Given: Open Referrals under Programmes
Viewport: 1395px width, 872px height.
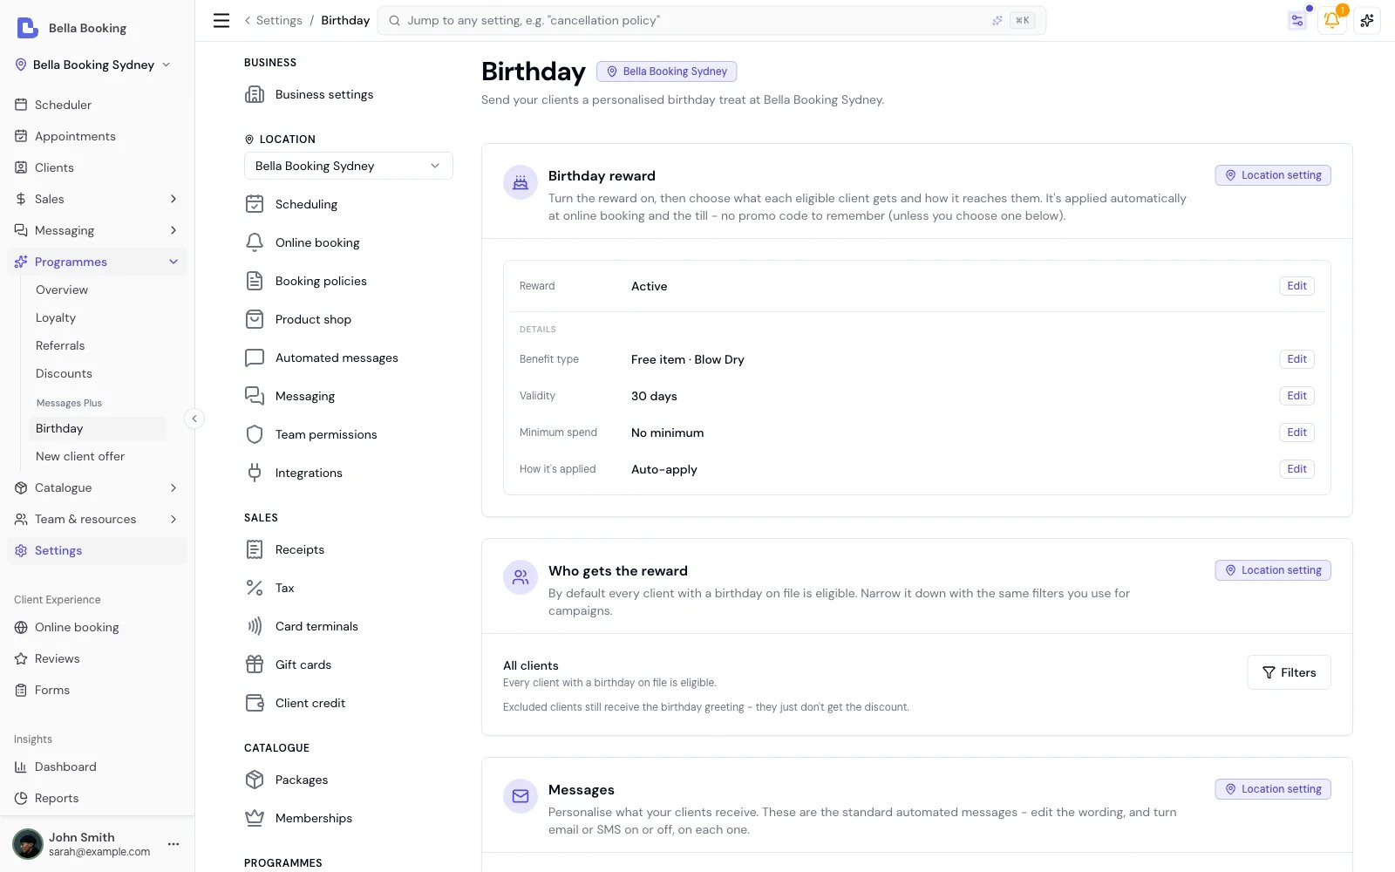Looking at the screenshot, I should click(x=60, y=345).
